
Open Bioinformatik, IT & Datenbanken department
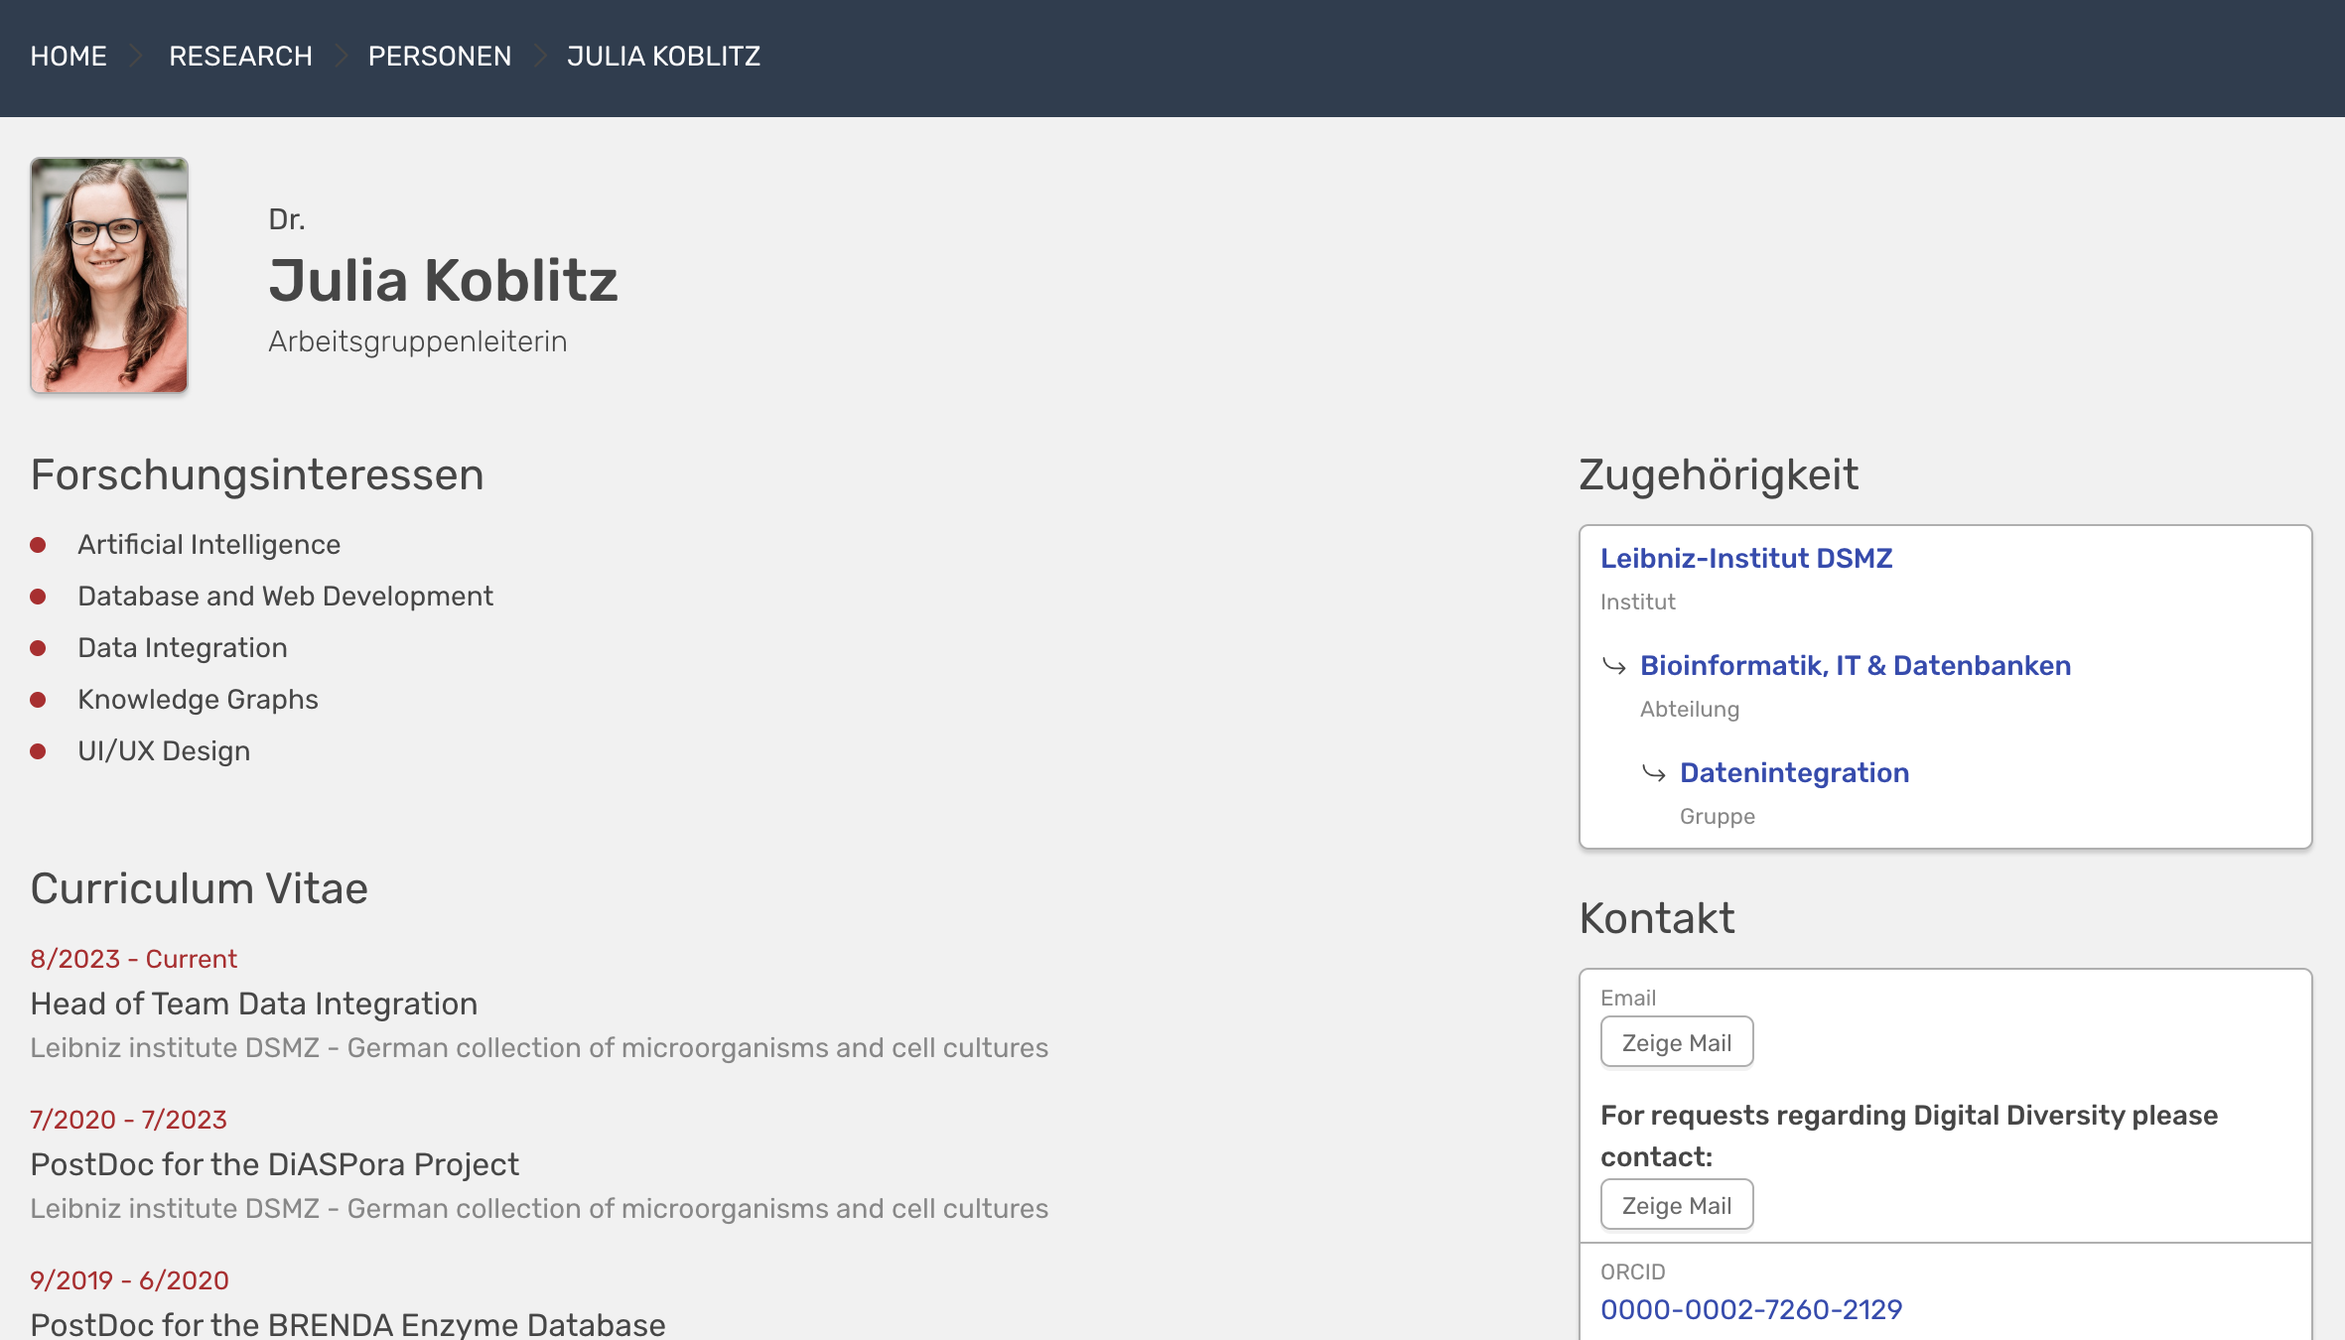tap(1856, 665)
